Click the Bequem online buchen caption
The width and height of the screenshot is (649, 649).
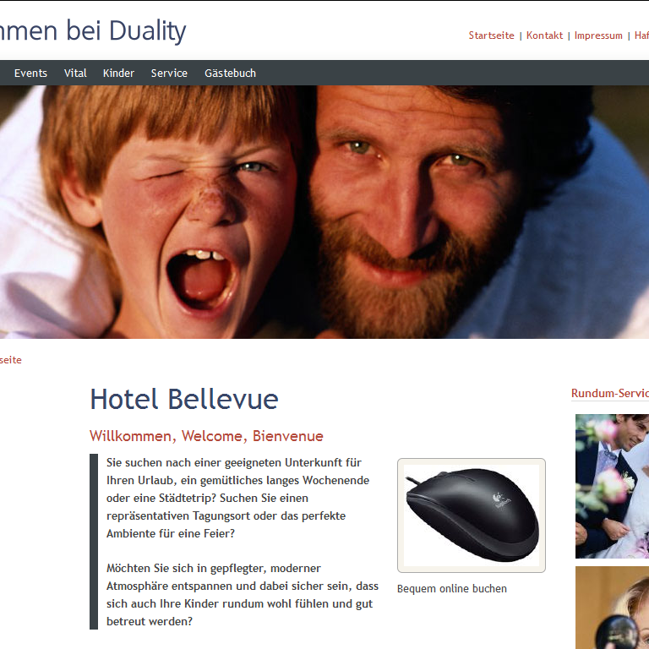[x=451, y=588]
